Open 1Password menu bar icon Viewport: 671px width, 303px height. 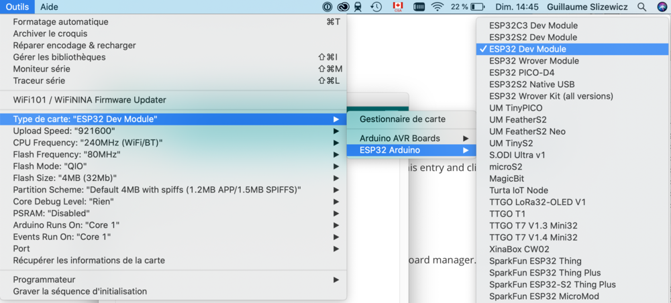pos(328,7)
